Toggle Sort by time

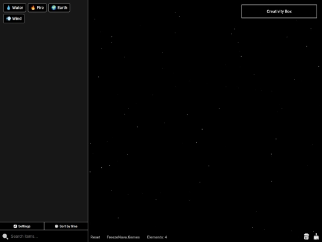coord(66,226)
